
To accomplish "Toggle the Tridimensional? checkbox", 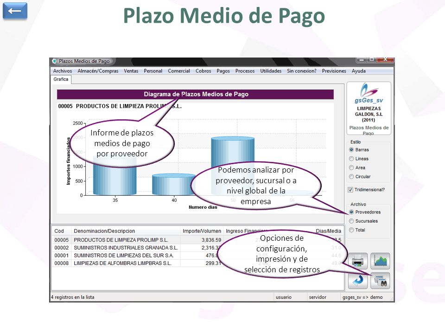I will (351, 190).
